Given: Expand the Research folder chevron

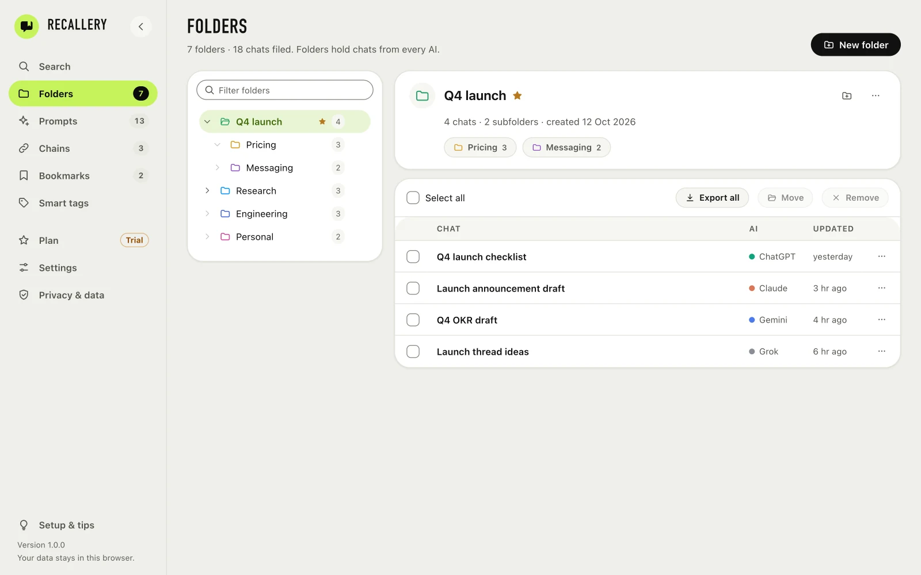Looking at the screenshot, I should coord(207,190).
